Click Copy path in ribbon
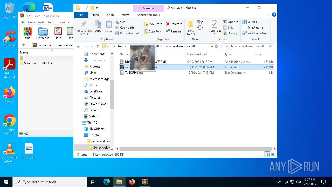 point(125,28)
